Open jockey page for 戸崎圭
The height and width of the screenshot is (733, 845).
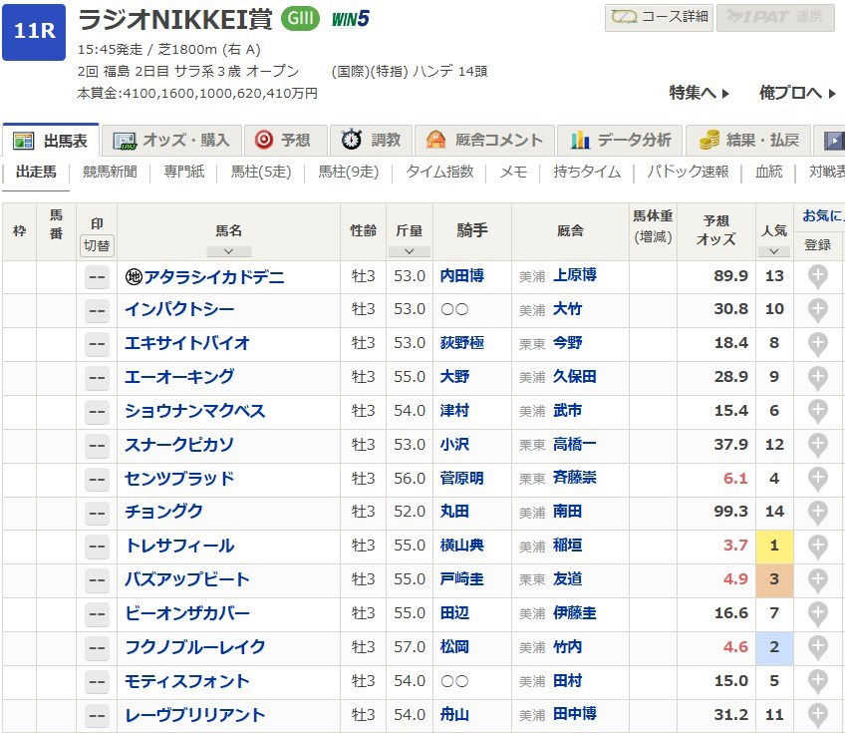point(461,579)
